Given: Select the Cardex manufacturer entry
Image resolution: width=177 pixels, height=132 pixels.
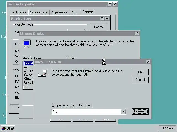Looking at the screenshot, I should [x=28, y=75].
